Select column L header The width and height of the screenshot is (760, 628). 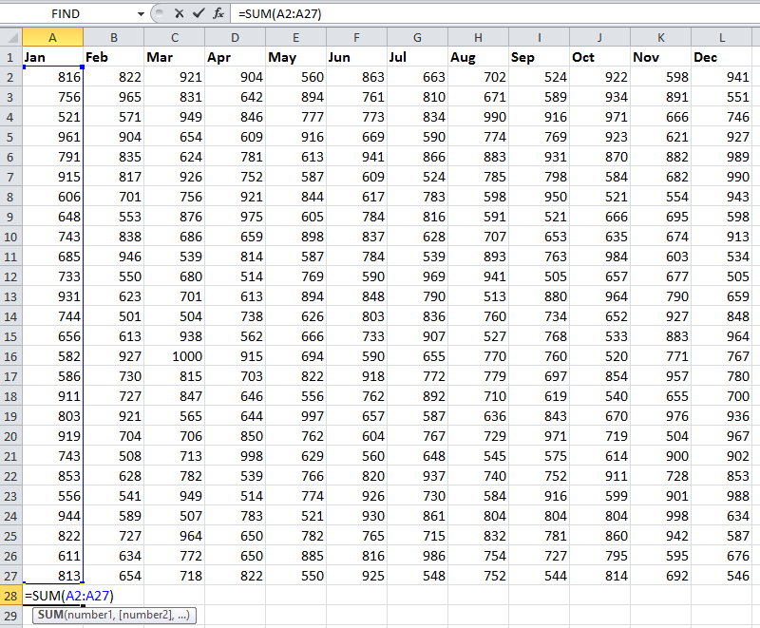[722, 38]
